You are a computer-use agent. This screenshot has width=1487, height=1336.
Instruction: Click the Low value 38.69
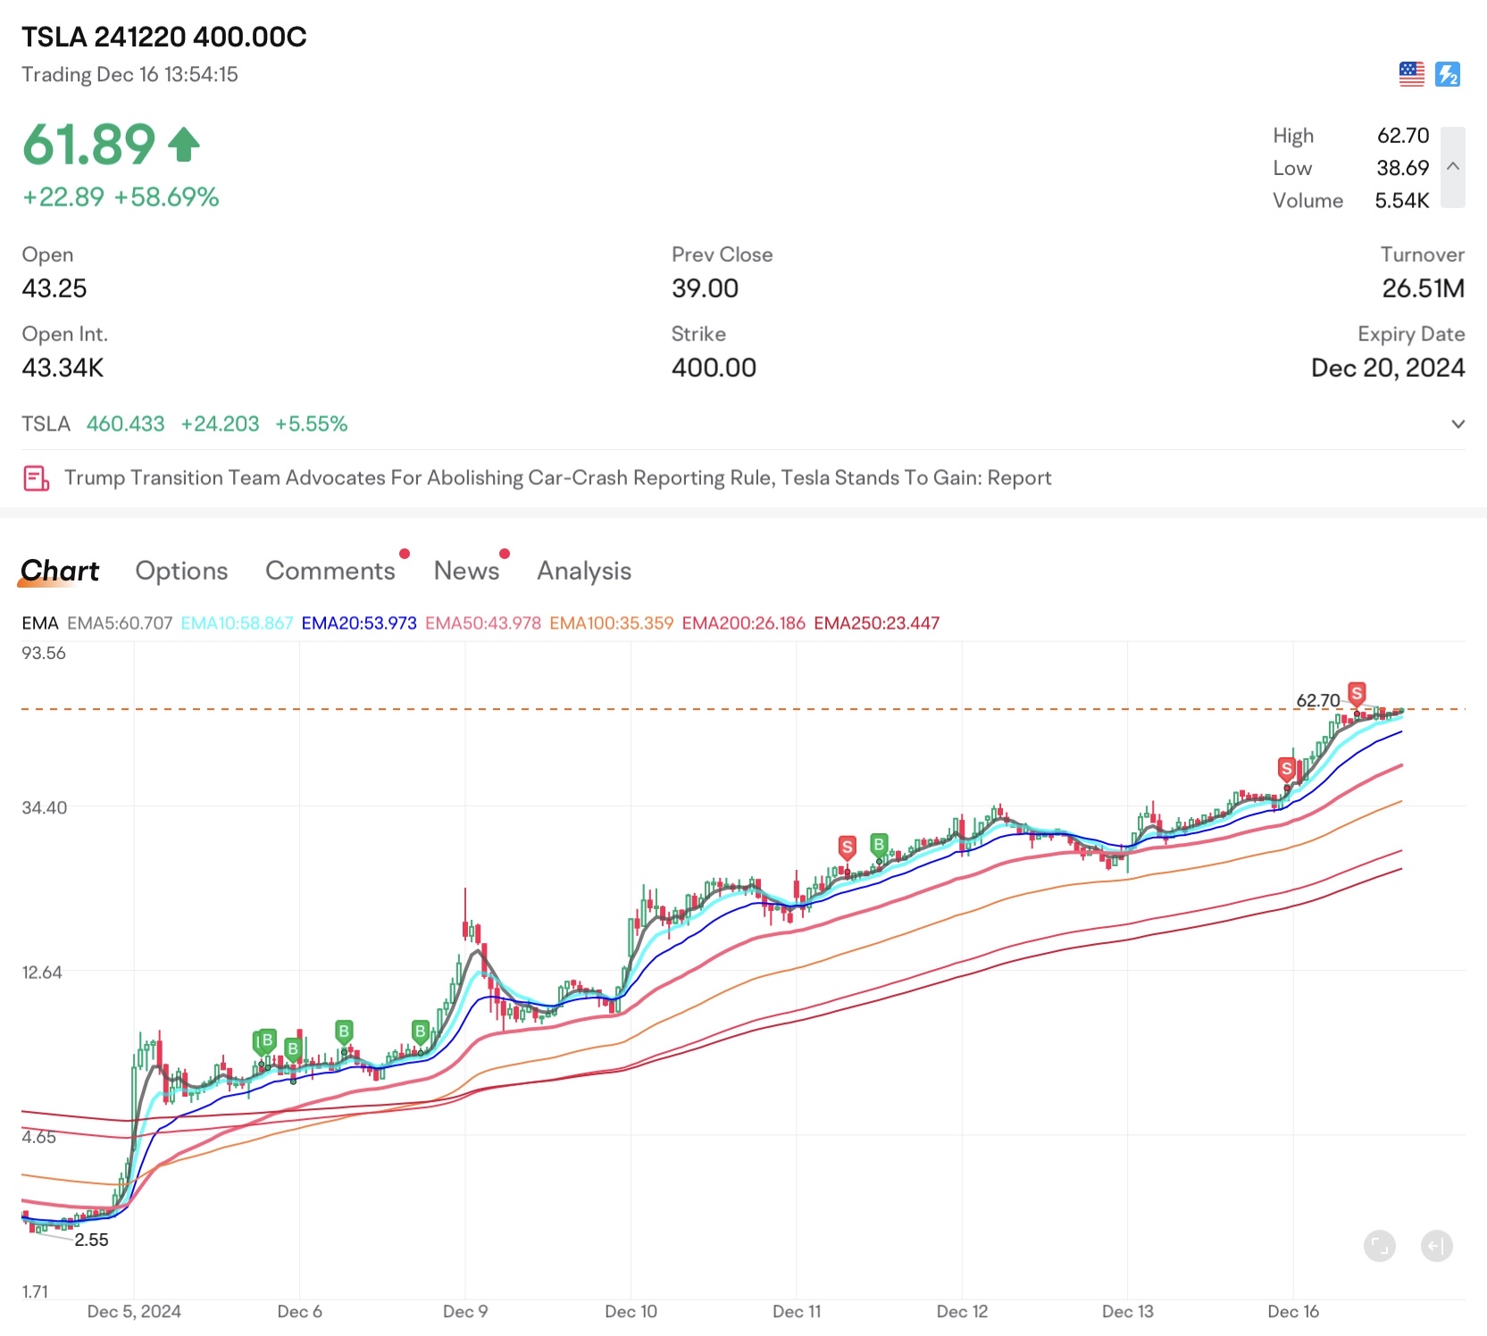tap(1403, 168)
